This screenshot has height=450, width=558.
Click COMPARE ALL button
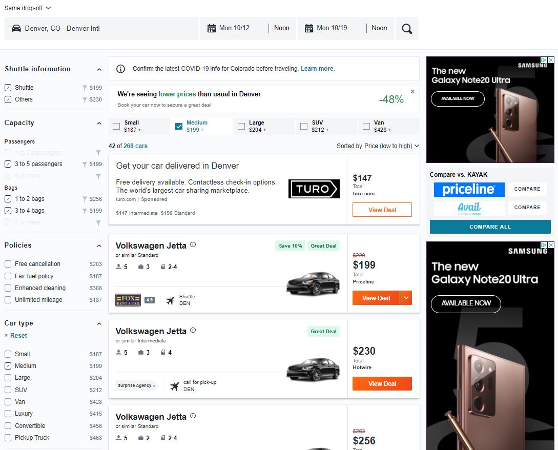[490, 227]
